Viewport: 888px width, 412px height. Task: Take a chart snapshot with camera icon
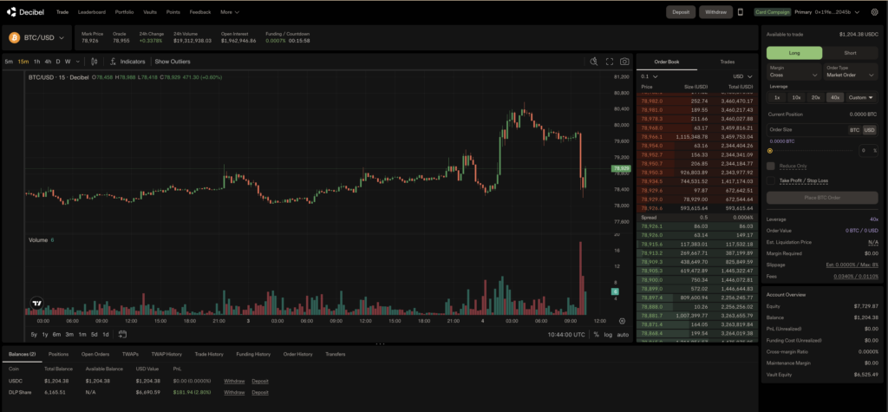click(x=624, y=62)
